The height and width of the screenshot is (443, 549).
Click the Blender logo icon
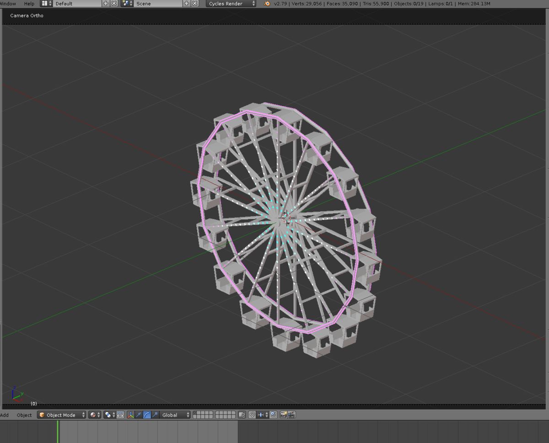[x=267, y=4]
